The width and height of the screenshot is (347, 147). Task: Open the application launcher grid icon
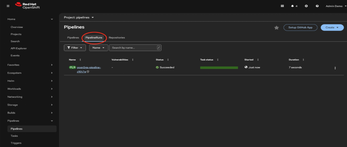pos(282,6)
